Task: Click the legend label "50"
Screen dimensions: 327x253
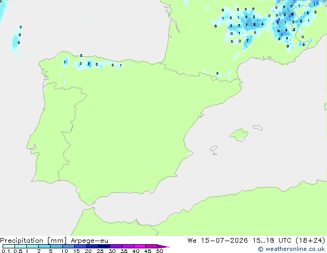Action: click(159, 251)
